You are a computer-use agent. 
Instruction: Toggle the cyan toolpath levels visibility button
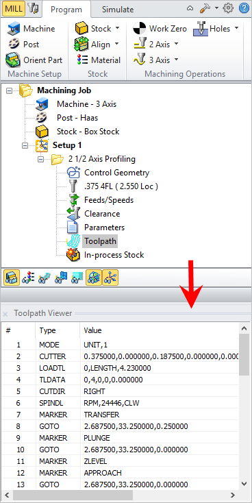coord(77,278)
